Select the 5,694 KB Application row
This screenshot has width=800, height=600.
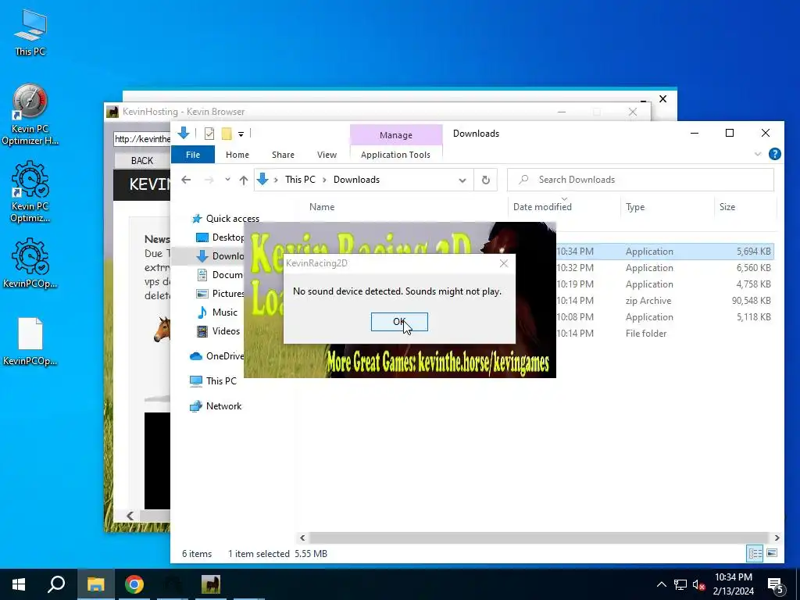pos(665,252)
